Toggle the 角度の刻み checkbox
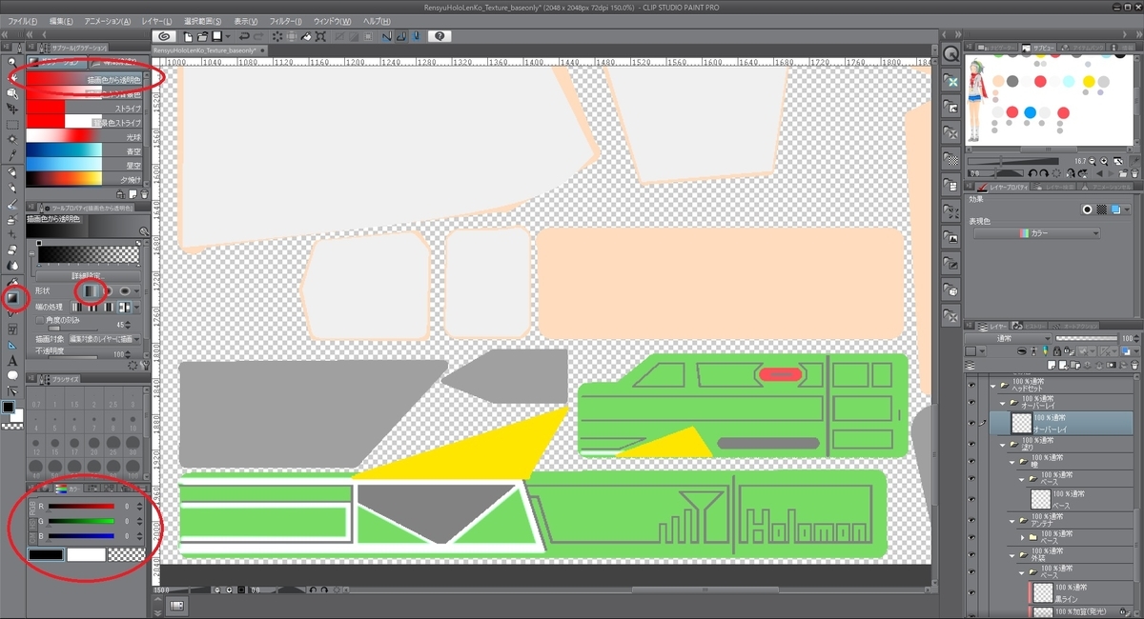Image resolution: width=1144 pixels, height=619 pixels. pos(40,319)
